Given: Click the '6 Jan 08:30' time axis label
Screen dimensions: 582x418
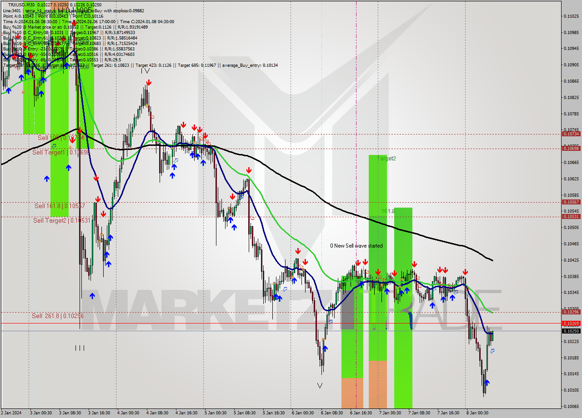Looking at the screenshot, I should coord(331,413).
